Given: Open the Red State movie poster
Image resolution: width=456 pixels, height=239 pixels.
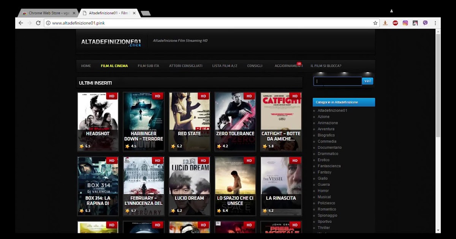Looking at the screenshot, I should pyautogui.click(x=189, y=122).
